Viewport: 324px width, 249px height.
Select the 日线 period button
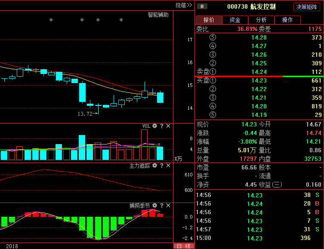tap(183, 246)
